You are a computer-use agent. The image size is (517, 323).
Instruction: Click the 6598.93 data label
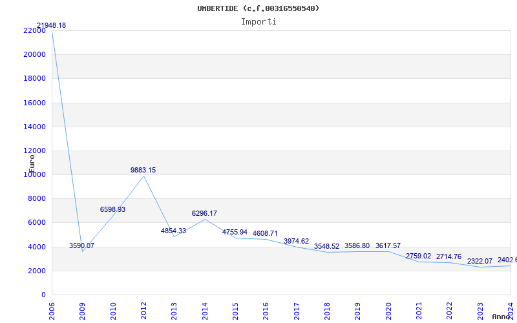click(112, 209)
